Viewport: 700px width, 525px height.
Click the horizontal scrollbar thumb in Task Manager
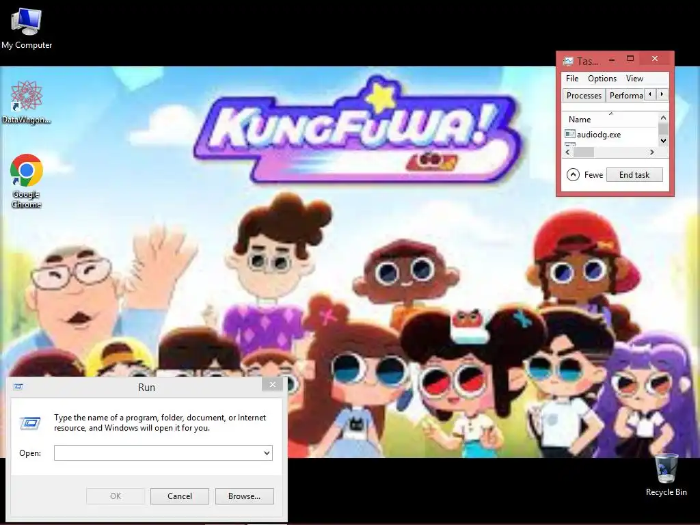[584, 152]
